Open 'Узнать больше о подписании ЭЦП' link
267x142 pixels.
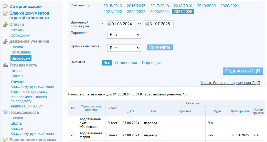pos(230,83)
